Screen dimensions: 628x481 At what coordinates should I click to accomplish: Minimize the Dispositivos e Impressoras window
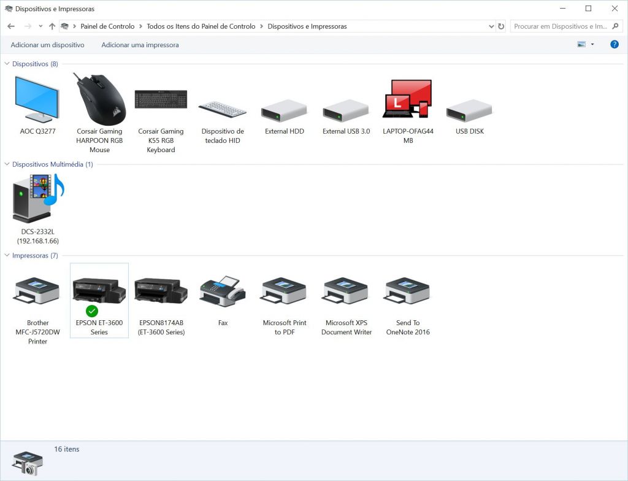pyautogui.click(x=563, y=9)
